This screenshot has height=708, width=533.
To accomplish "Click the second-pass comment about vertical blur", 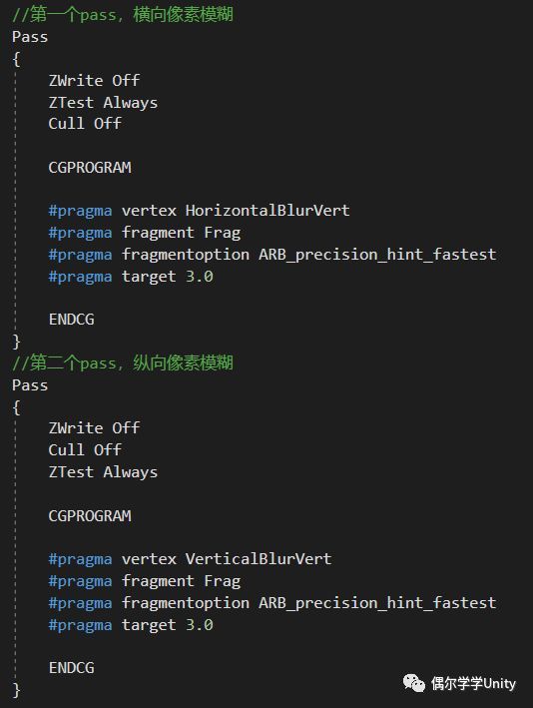I will [123, 362].
